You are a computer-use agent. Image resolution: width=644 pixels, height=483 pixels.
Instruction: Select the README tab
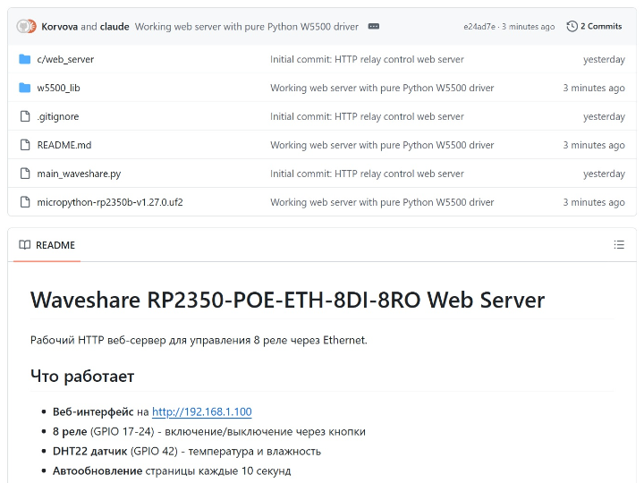pos(47,245)
